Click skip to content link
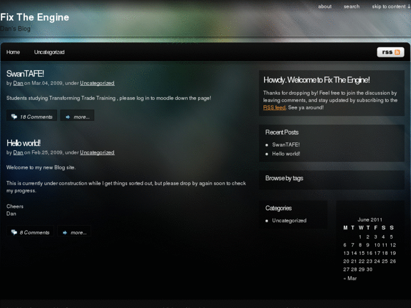411x308 pixels. click(391, 7)
